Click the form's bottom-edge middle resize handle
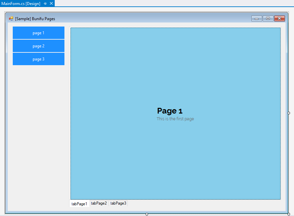Viewport: 294px width, 216px height. (147, 214)
